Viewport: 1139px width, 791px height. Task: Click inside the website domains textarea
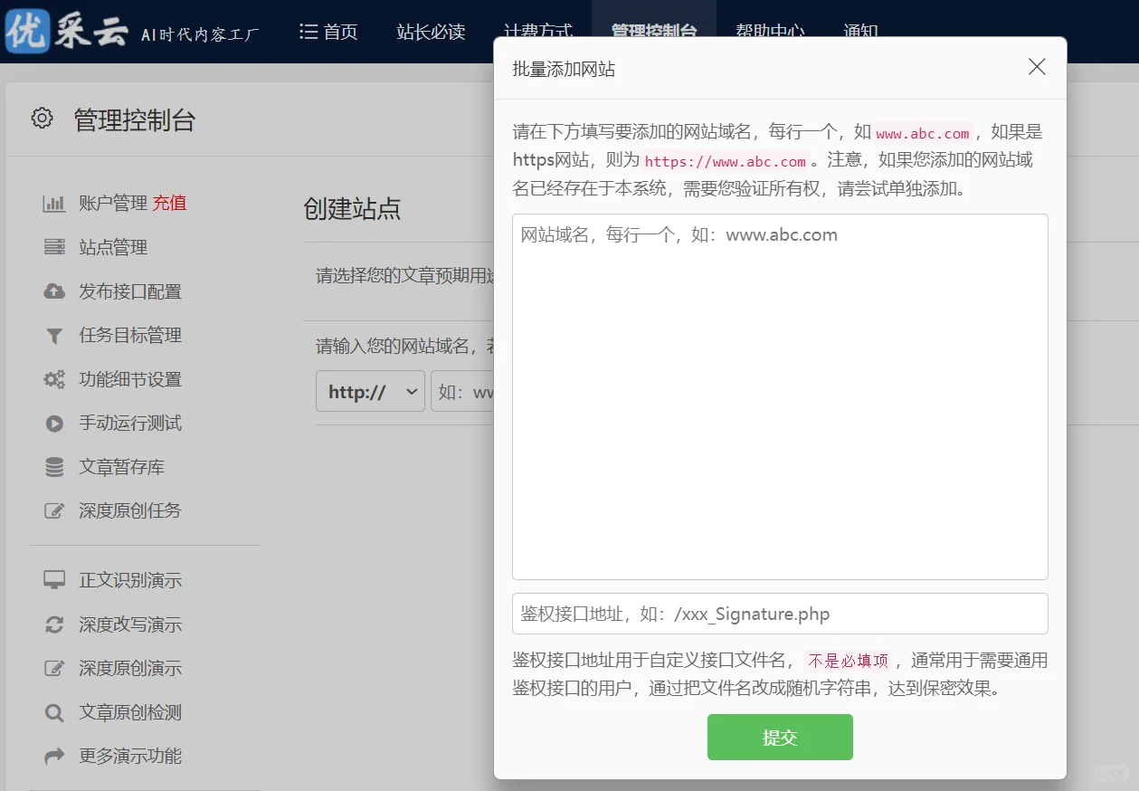coord(779,395)
